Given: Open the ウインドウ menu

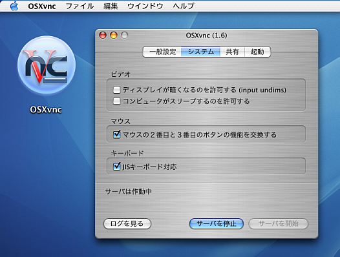Looking at the screenshot, I should point(145,6).
